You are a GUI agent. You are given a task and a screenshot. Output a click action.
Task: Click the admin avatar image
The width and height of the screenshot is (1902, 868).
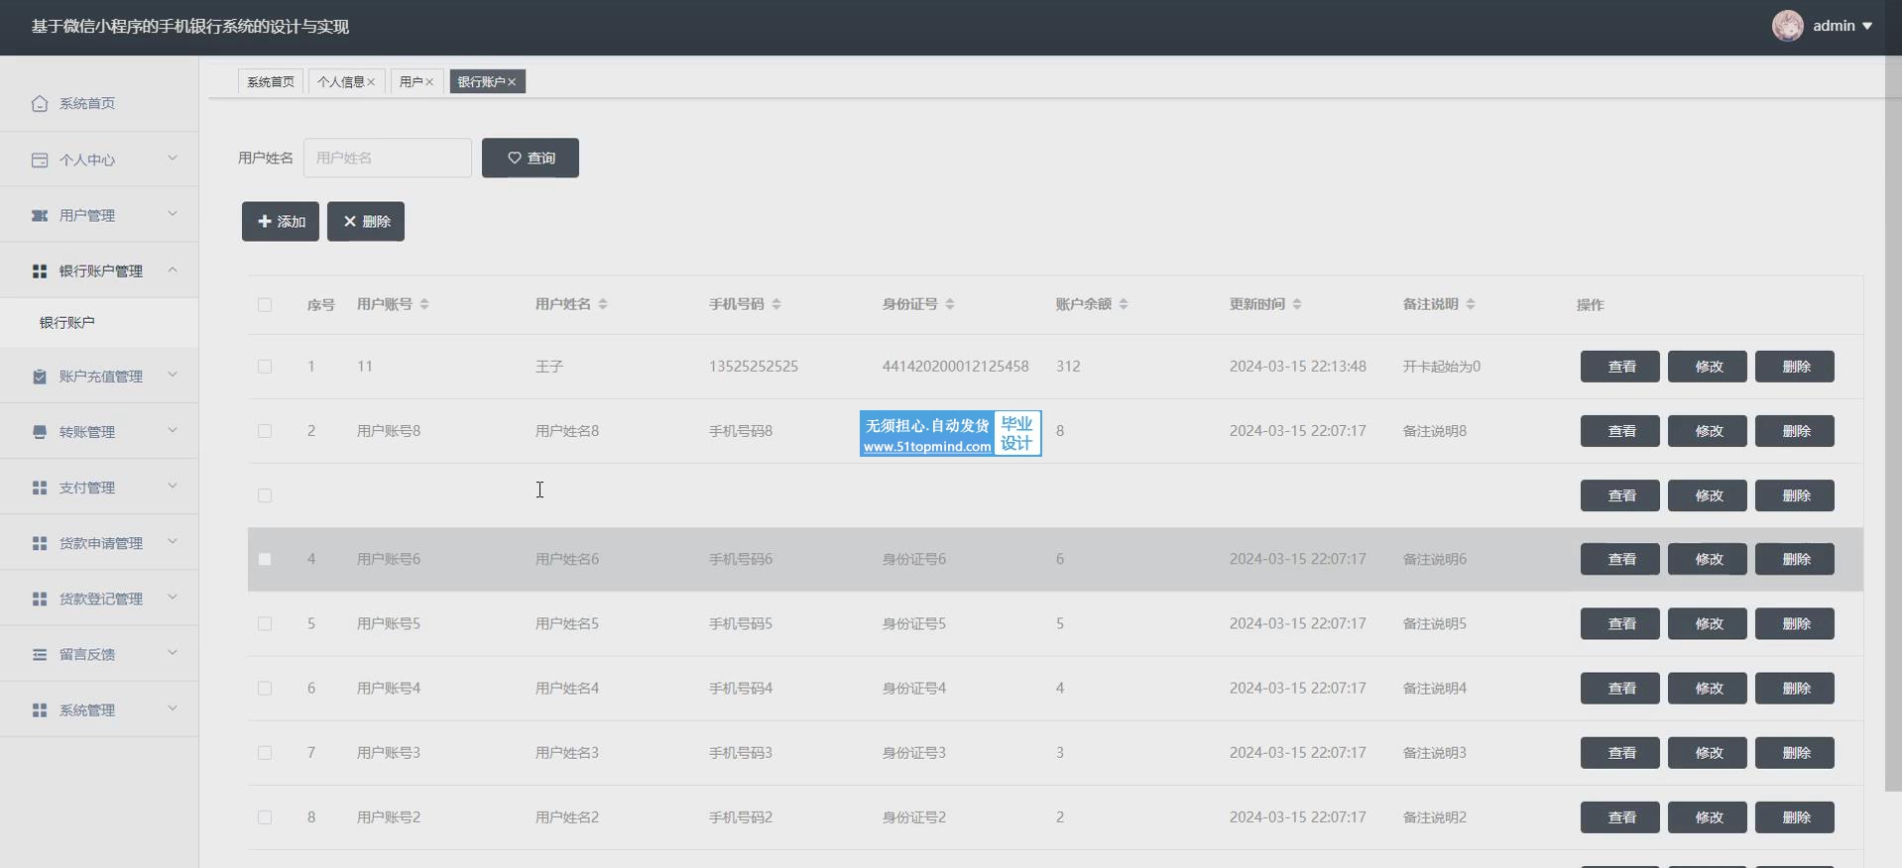(x=1788, y=26)
